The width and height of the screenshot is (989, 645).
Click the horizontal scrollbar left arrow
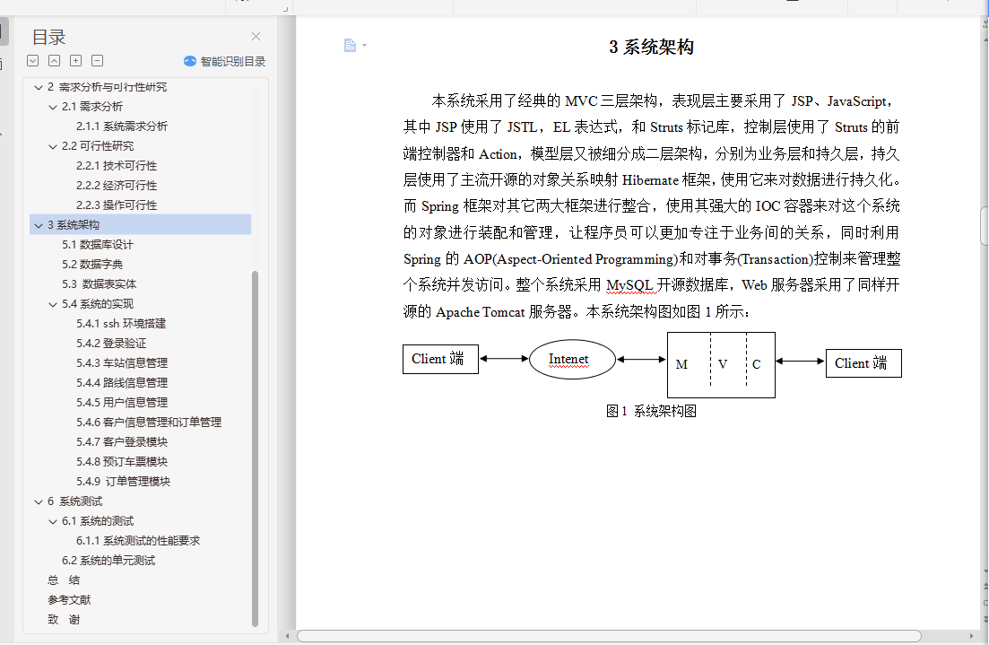tap(288, 635)
